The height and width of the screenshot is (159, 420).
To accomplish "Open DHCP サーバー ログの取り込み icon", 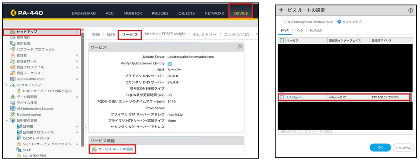I will click(19, 91).
